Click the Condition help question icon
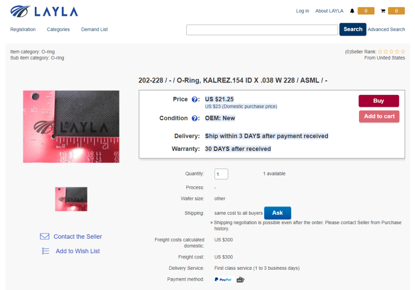Image resolution: width=415 pixels, height=290 pixels. [x=194, y=118]
